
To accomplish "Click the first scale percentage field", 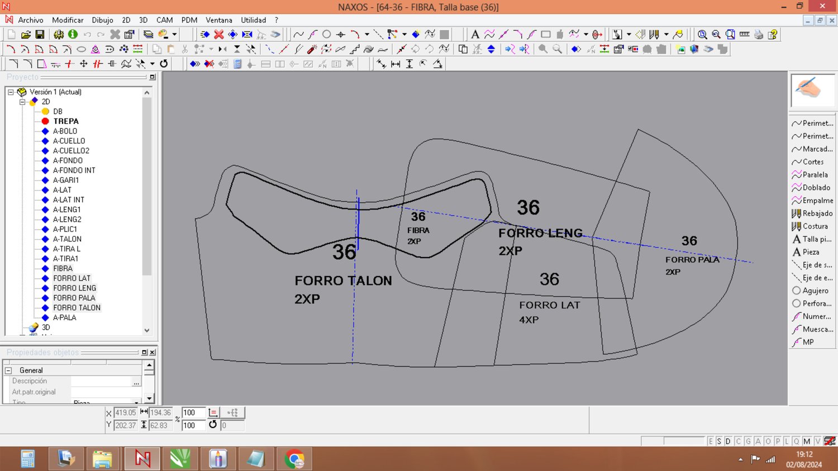I will point(193,413).
